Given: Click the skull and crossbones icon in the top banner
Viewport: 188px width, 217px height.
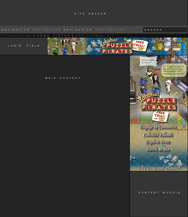Looking at the screenshot, I should point(129,40).
